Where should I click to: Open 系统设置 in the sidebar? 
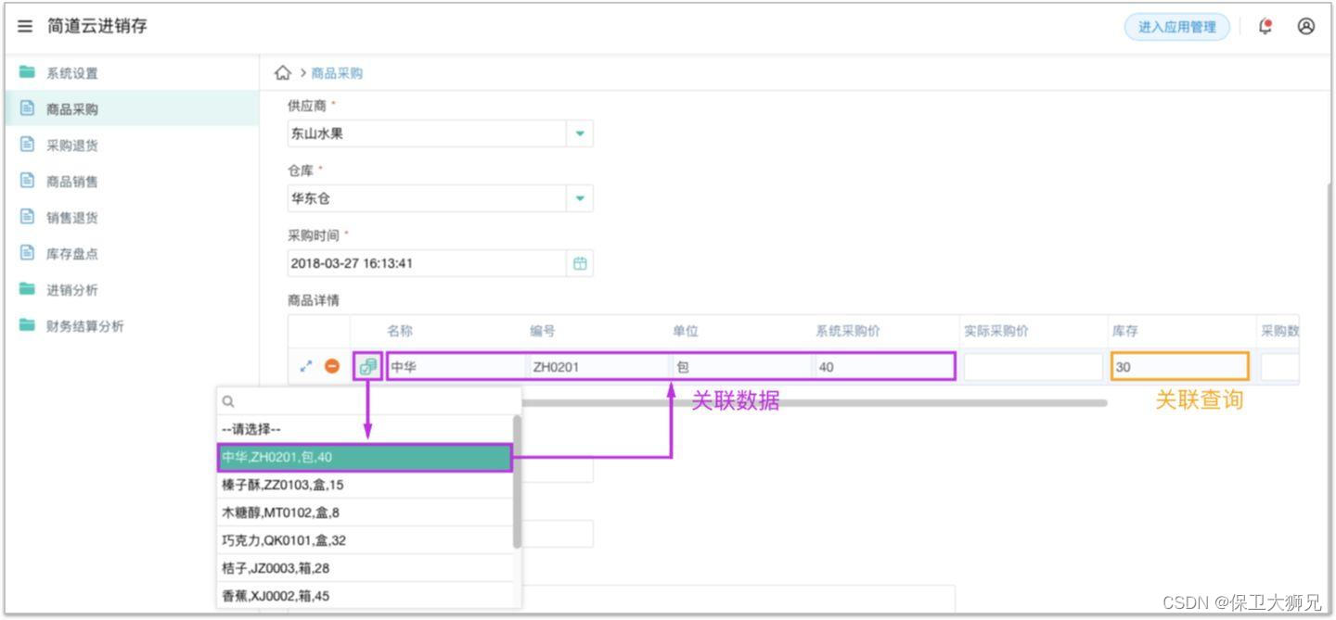tap(72, 73)
